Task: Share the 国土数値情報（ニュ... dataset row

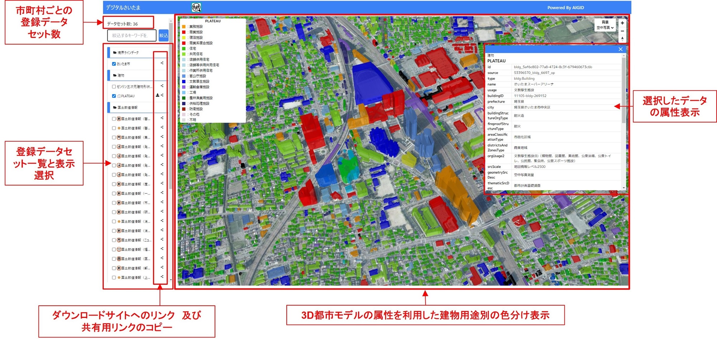Action: click(x=162, y=239)
